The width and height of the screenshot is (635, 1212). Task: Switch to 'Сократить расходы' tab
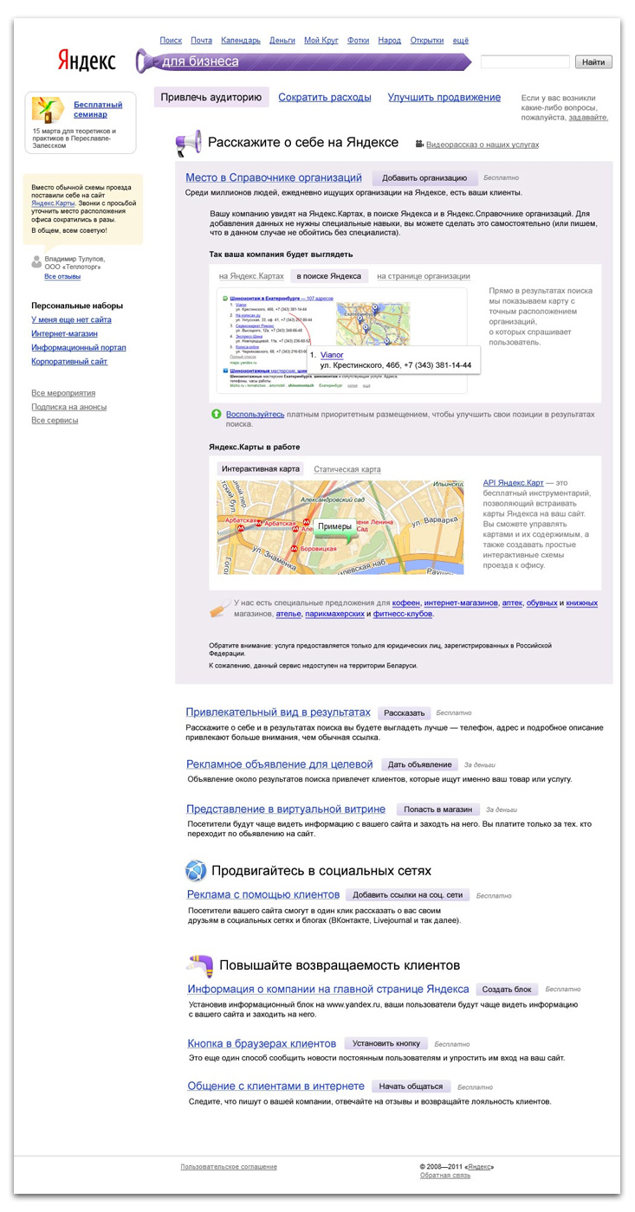tap(324, 98)
